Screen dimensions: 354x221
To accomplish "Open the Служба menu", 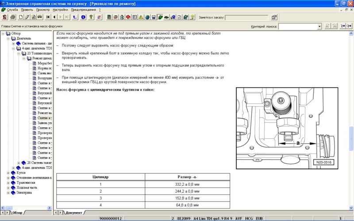I will [12, 10].
